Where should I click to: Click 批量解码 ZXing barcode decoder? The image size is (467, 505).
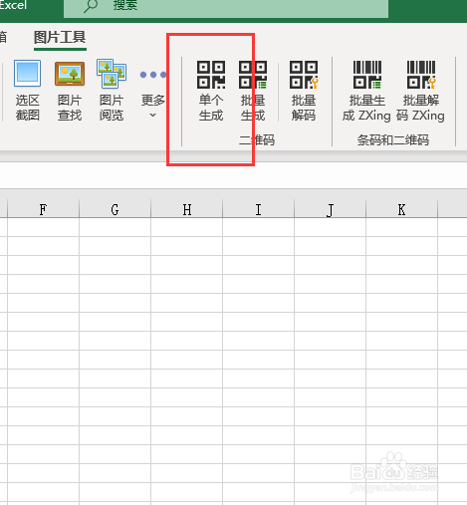click(420, 91)
